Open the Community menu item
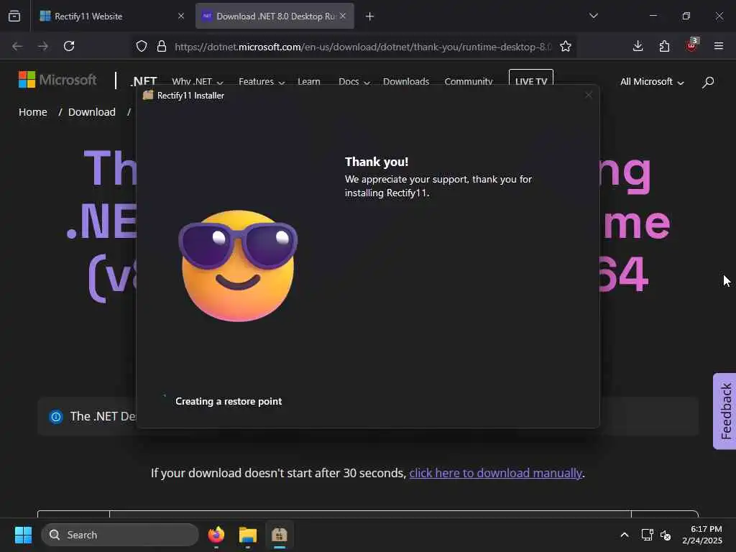This screenshot has height=552, width=736. [469, 82]
